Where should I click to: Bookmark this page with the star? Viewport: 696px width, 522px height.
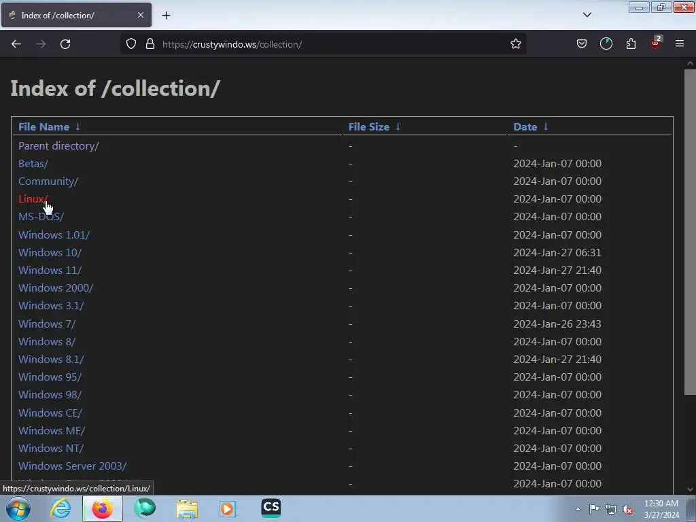[515, 44]
